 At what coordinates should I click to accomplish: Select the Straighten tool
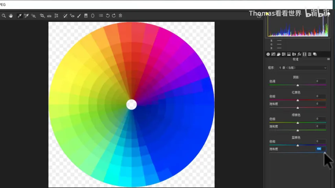point(49,16)
